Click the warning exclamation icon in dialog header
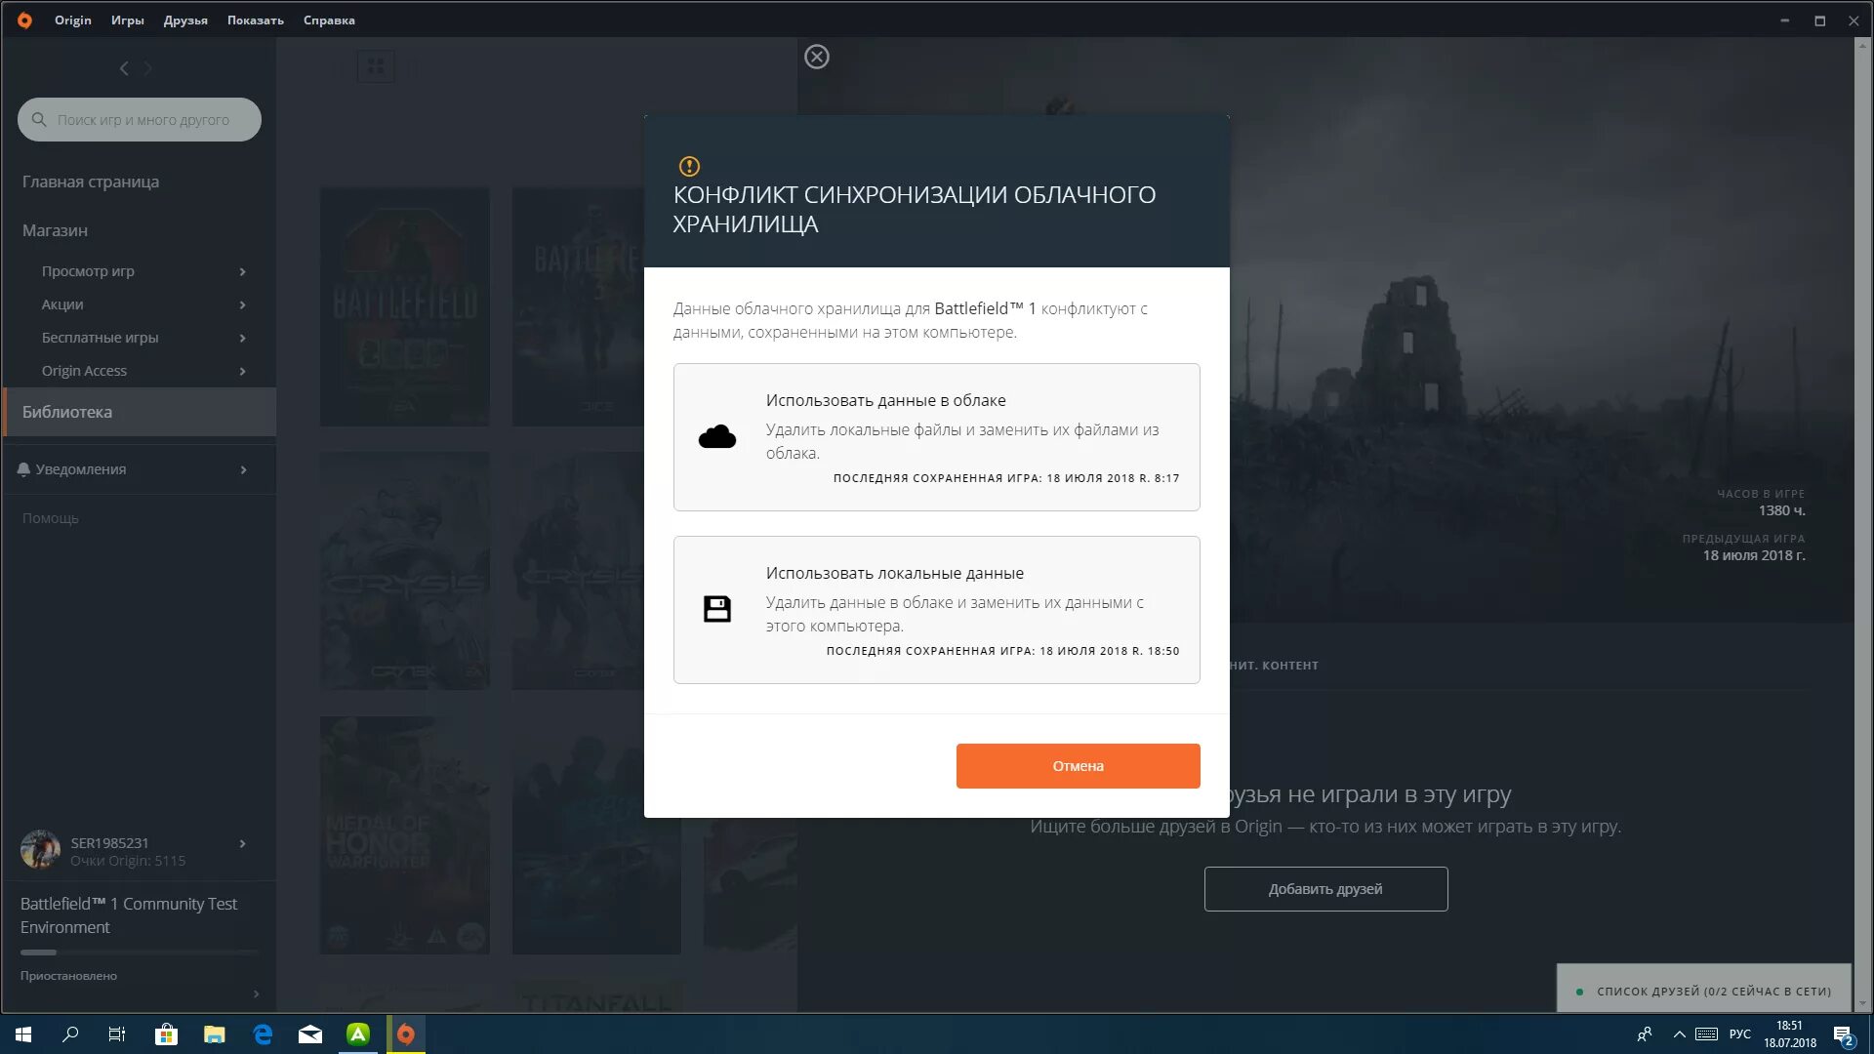Image resolution: width=1874 pixels, height=1054 pixels. tap(689, 166)
